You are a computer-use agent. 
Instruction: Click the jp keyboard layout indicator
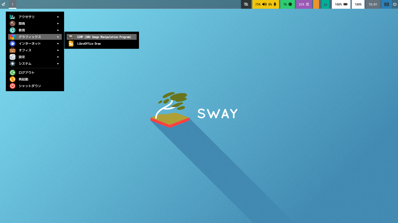325,4
